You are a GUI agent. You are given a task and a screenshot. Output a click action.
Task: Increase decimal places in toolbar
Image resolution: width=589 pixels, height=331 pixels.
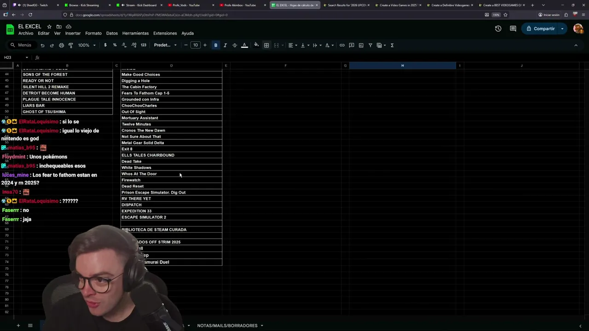[x=133, y=45]
